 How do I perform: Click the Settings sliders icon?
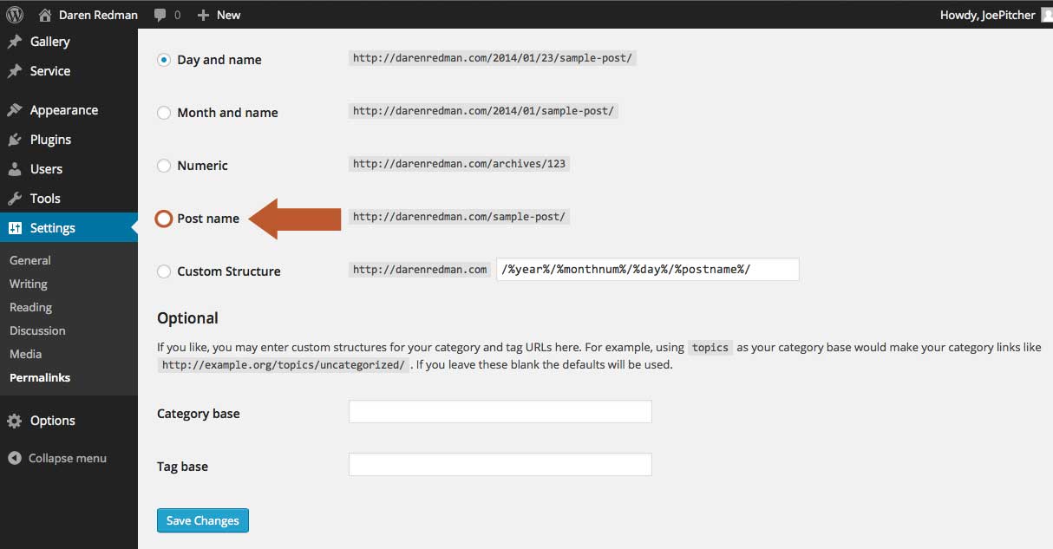15,228
